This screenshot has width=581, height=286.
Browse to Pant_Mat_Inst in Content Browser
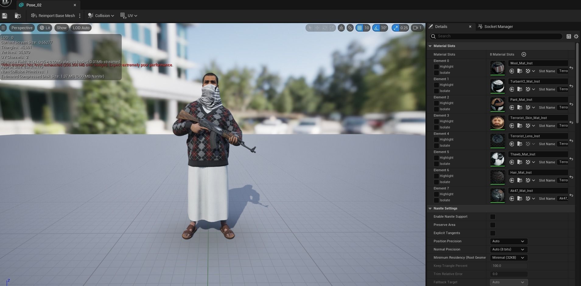tap(520, 107)
